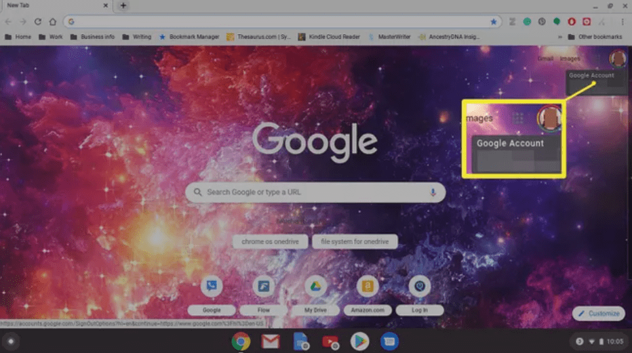This screenshot has height=353, width=632.
Task: Open the Kindle Cloud Reader bookmark
Action: (x=329, y=37)
